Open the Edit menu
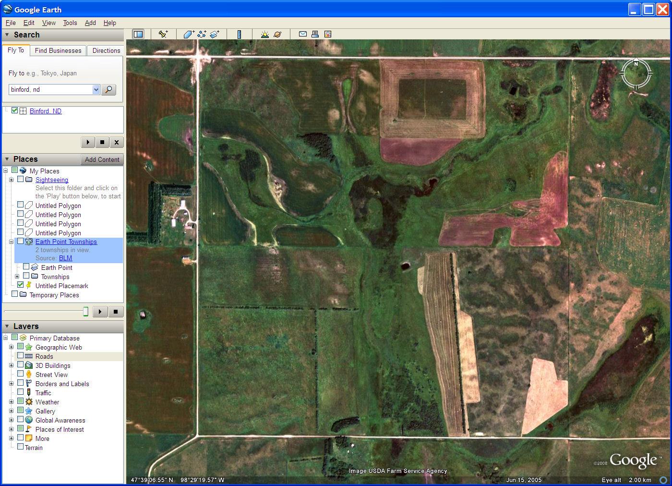Viewport: 672px width, 486px height. pyautogui.click(x=29, y=23)
